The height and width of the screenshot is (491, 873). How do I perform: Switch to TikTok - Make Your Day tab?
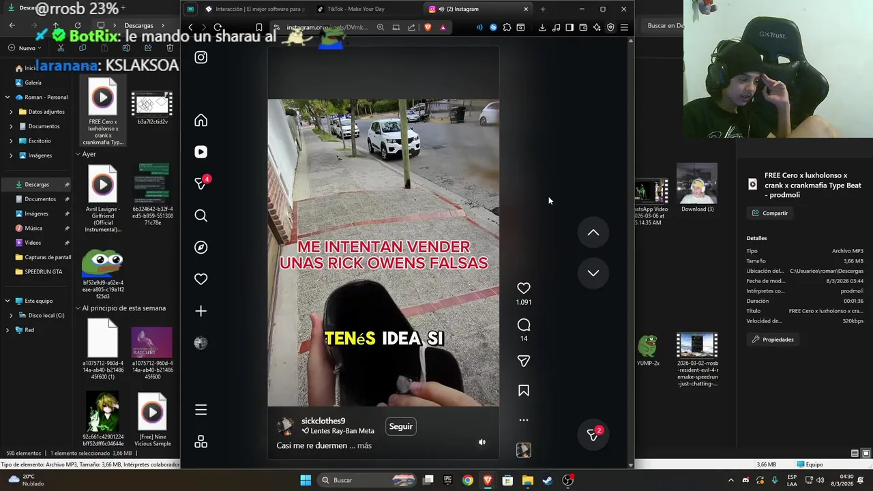click(x=361, y=9)
